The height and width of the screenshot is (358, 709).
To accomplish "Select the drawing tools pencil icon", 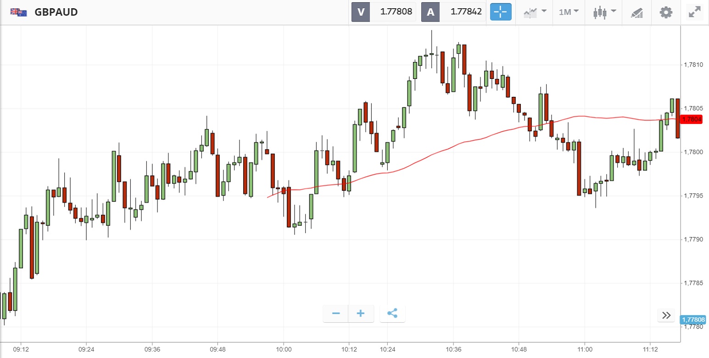I will [x=636, y=12].
